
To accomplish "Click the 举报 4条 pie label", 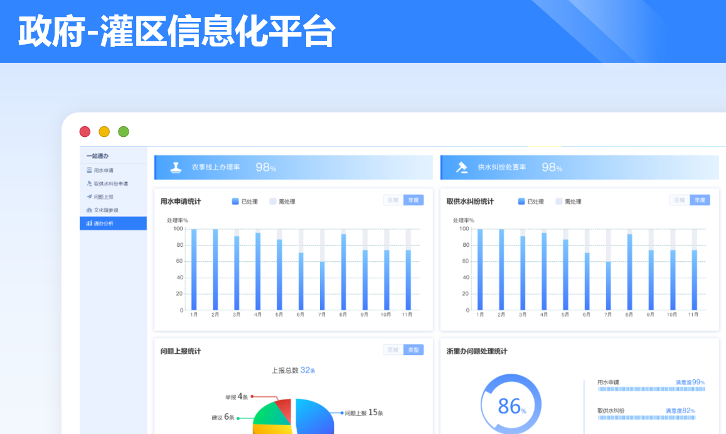I will 237,397.
